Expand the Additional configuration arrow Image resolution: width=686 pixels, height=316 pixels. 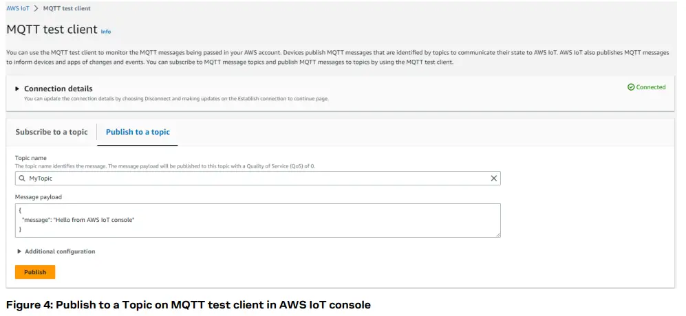(19, 251)
